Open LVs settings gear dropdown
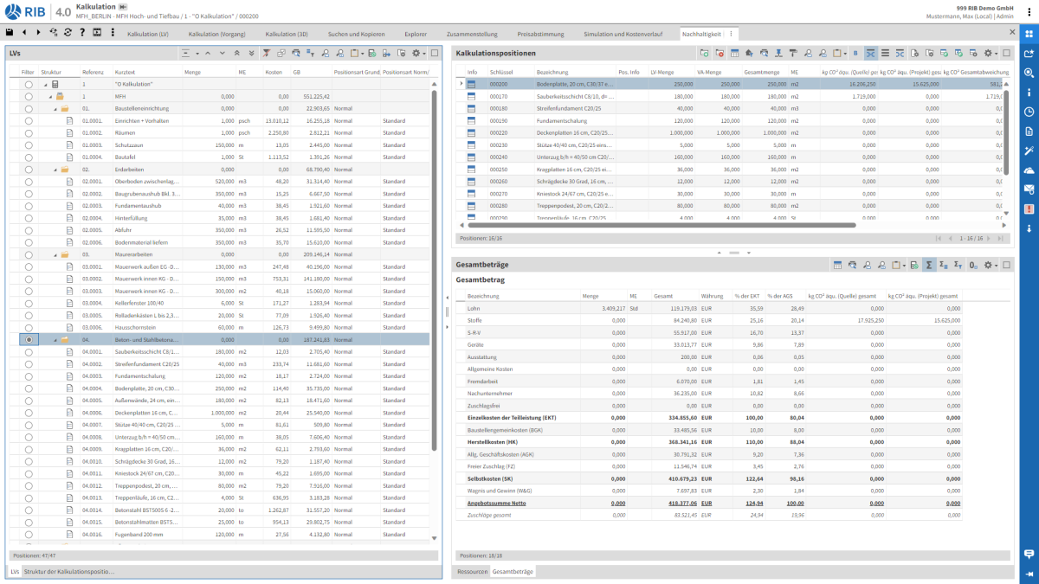Screen dimensions: 1039x584 (418, 53)
